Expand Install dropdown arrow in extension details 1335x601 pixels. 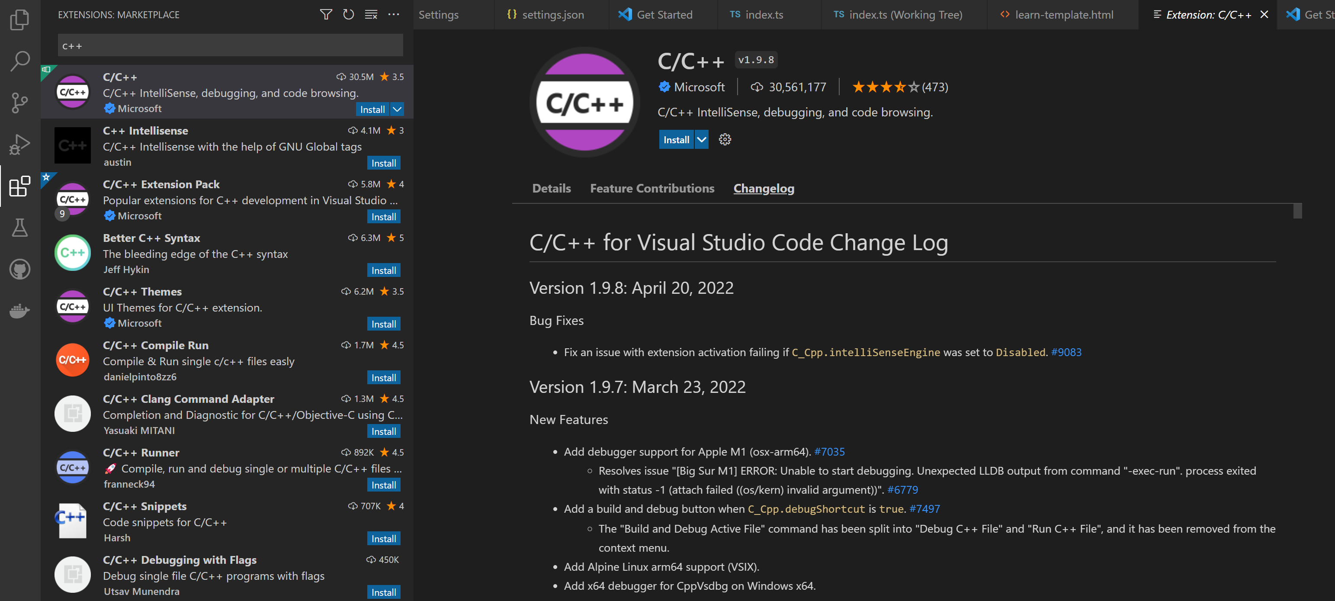click(701, 139)
